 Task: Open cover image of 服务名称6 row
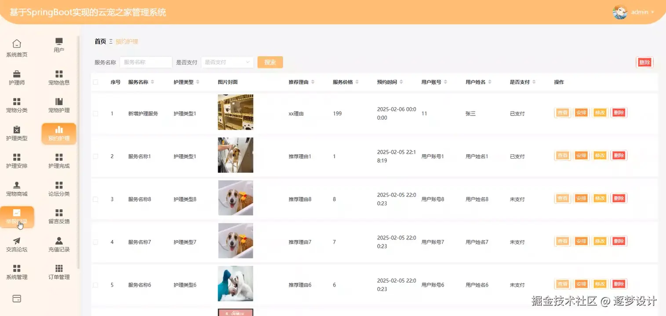(x=236, y=283)
